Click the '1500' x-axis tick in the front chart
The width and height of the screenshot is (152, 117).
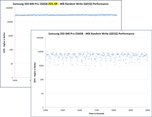[x=63, y=110]
